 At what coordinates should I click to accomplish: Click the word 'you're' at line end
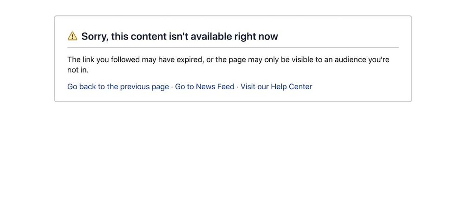click(x=379, y=60)
